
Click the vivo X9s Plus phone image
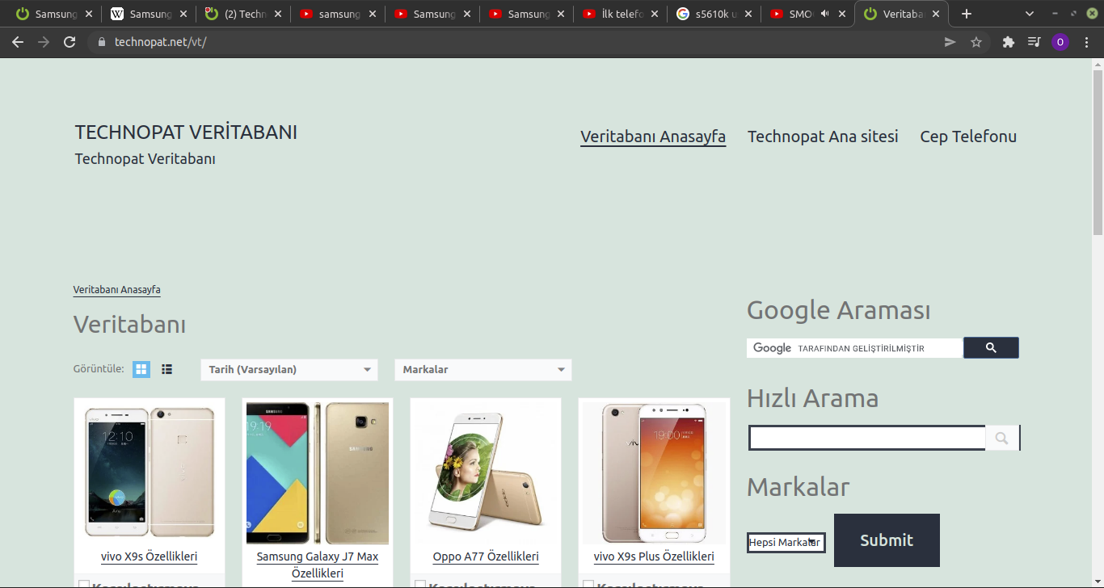[x=654, y=473]
